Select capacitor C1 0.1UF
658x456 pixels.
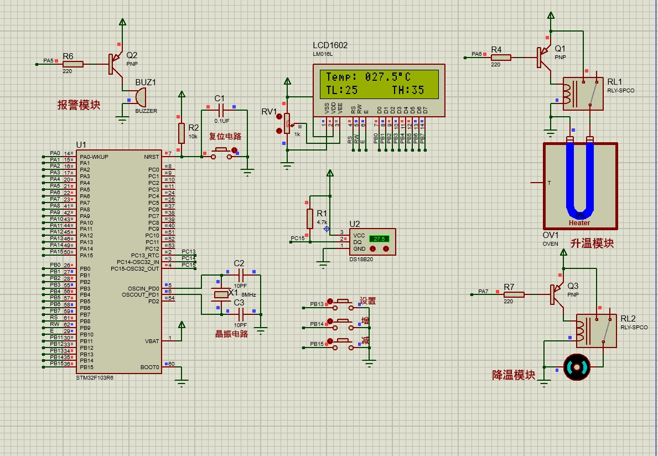221,110
